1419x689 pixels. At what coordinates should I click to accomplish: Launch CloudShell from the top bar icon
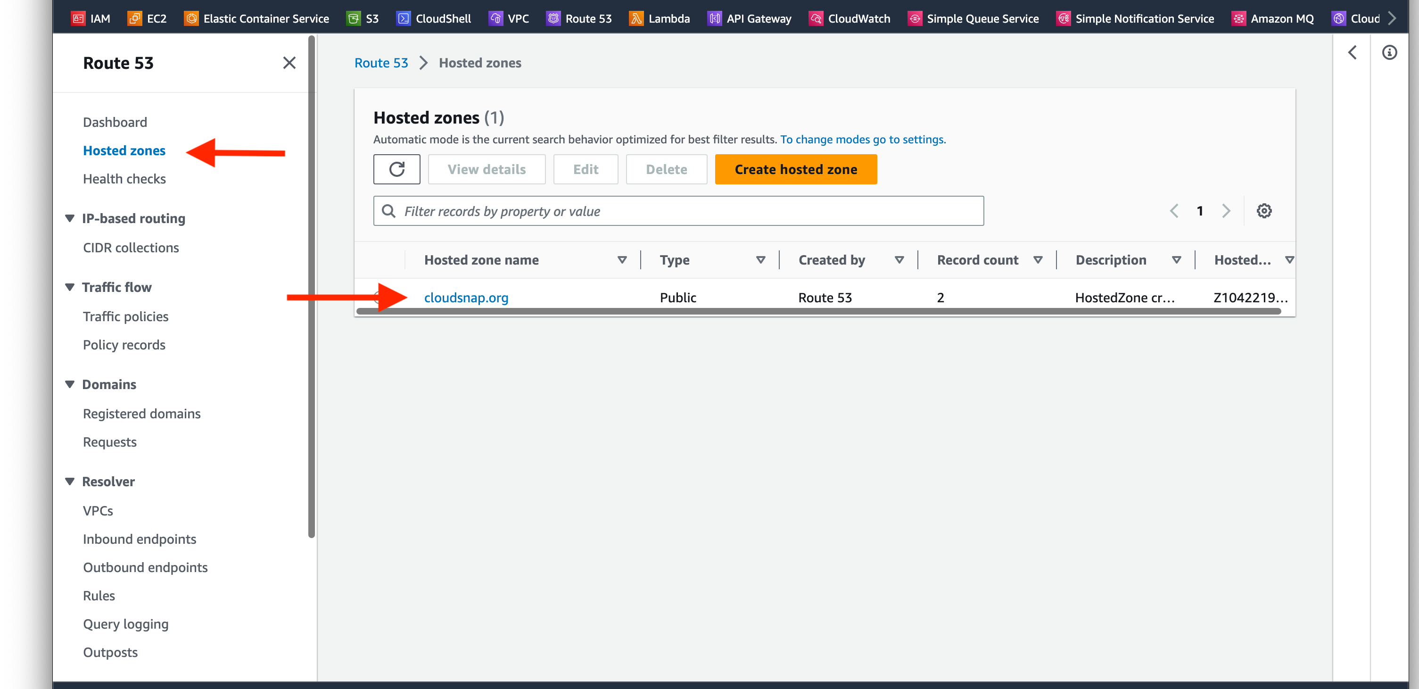click(x=403, y=18)
